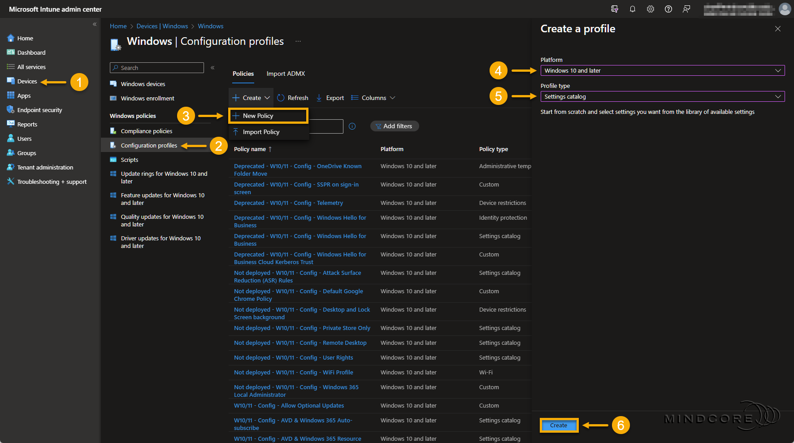Click the user account avatar
Image resolution: width=794 pixels, height=443 pixels.
785,9
